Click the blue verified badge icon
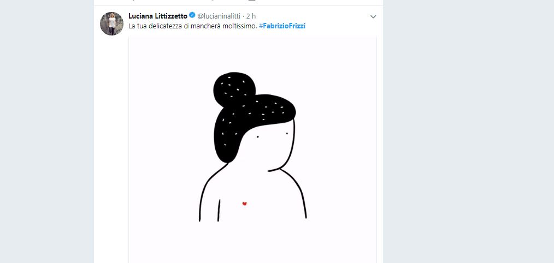The width and height of the screenshot is (554, 263). tap(192, 16)
